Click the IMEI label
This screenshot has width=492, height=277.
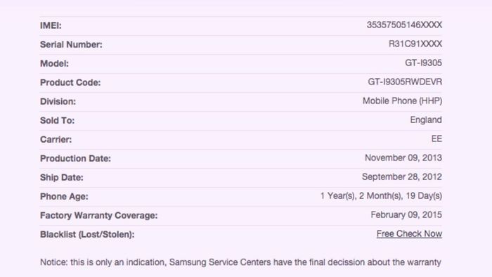click(51, 25)
